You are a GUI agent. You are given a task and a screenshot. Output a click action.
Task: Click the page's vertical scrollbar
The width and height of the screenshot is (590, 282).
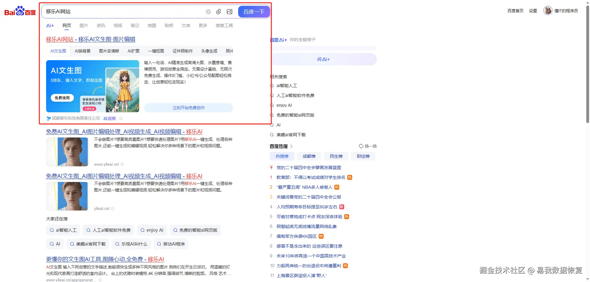point(588,64)
